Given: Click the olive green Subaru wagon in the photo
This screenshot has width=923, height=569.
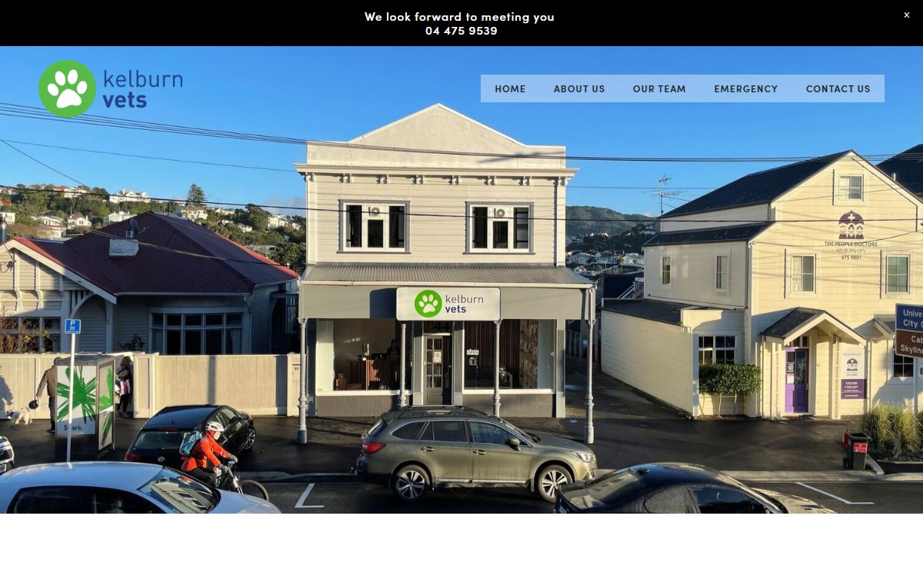Looking at the screenshot, I should [x=475, y=452].
